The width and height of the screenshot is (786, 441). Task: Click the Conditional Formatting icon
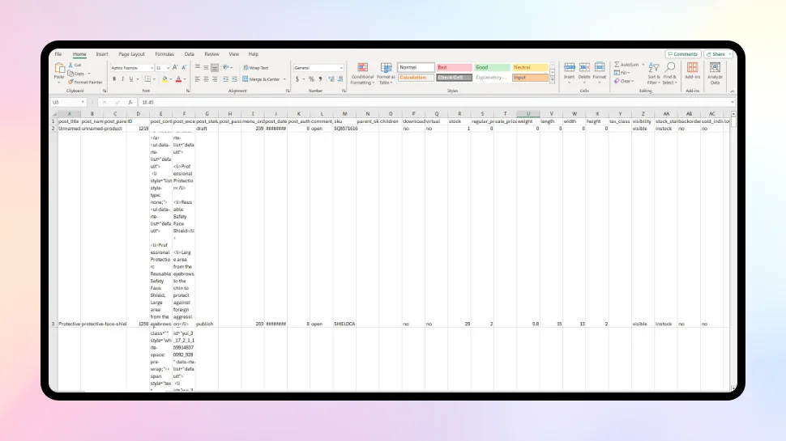[362, 68]
